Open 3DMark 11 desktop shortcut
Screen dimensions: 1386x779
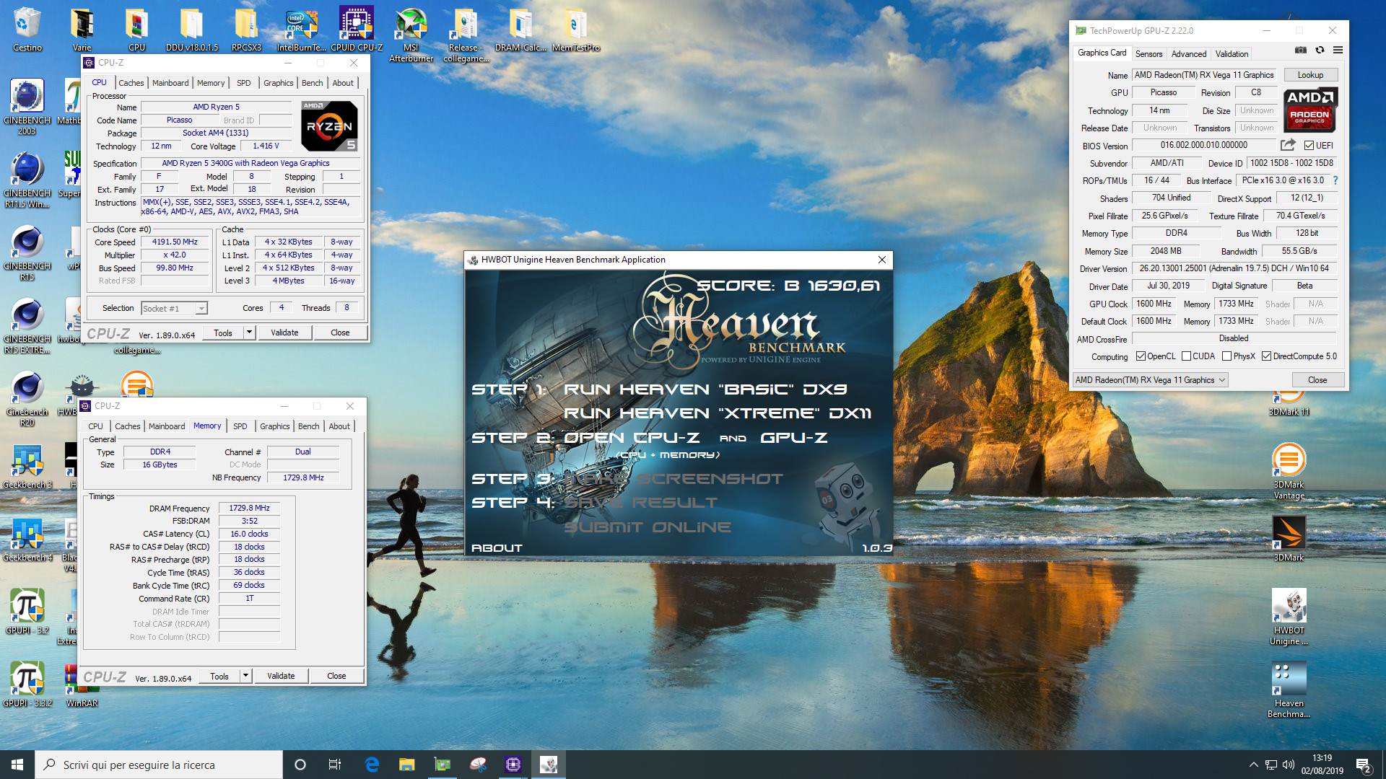pyautogui.click(x=1289, y=404)
